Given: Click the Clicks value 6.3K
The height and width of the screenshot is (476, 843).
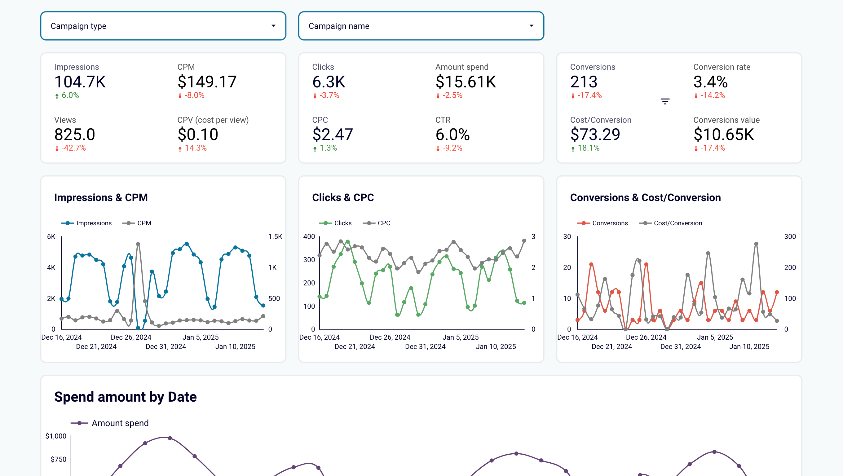Looking at the screenshot, I should [x=329, y=82].
